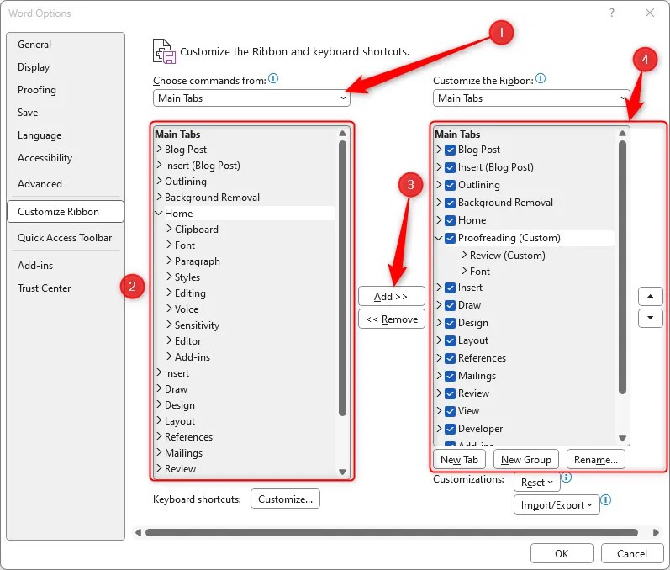Uncheck the Blog Post tab checkbox
Viewport: 670px width, 570px height.
(x=450, y=150)
